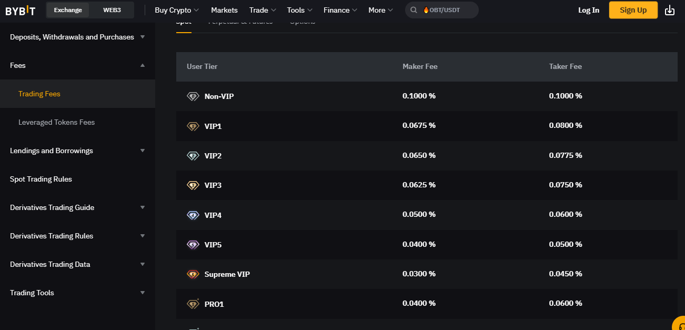The height and width of the screenshot is (330, 685).
Task: Click the VIP2 tier badge icon
Action: coord(193,156)
